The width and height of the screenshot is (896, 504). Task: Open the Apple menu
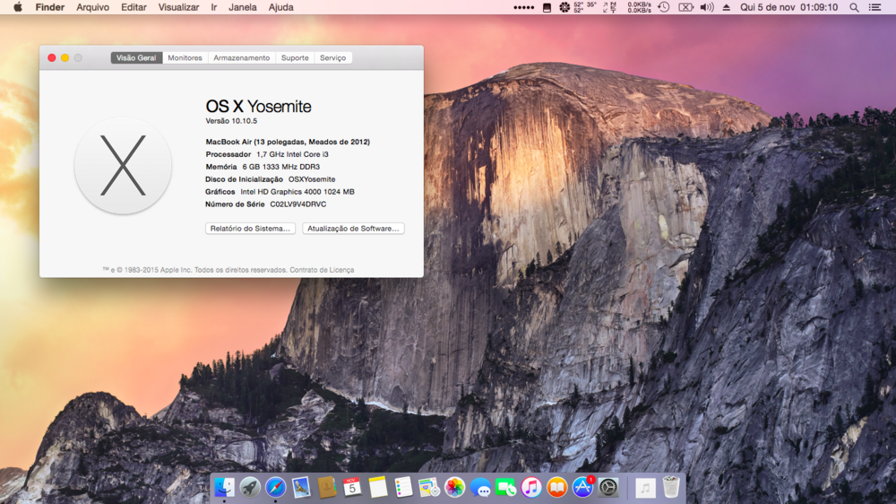17,7
